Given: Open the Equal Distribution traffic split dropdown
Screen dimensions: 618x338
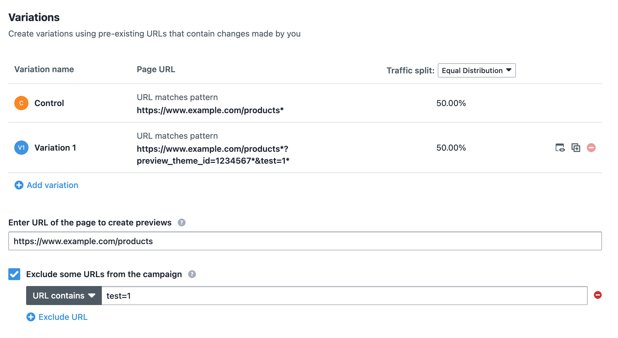Looking at the screenshot, I should (476, 70).
